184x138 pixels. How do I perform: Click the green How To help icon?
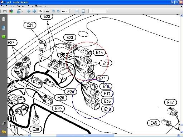4,37
